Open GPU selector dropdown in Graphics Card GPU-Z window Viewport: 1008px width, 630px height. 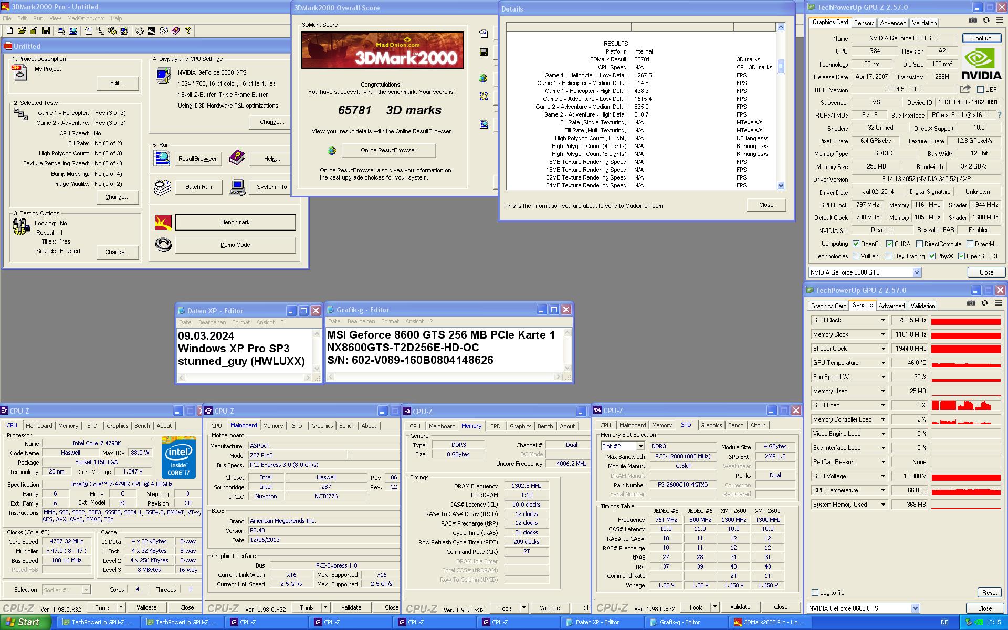(917, 272)
